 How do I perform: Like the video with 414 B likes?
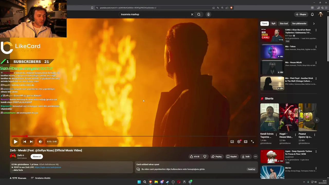click(x=195, y=156)
